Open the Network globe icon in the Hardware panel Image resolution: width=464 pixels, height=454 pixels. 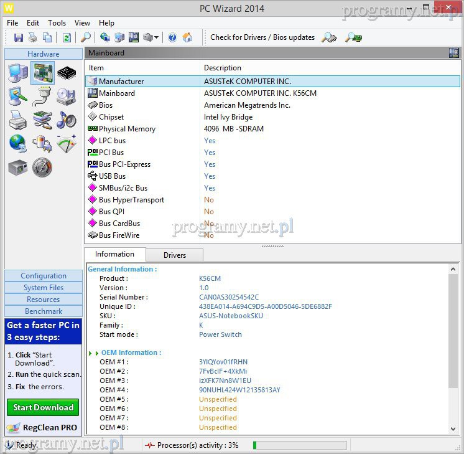(x=17, y=143)
